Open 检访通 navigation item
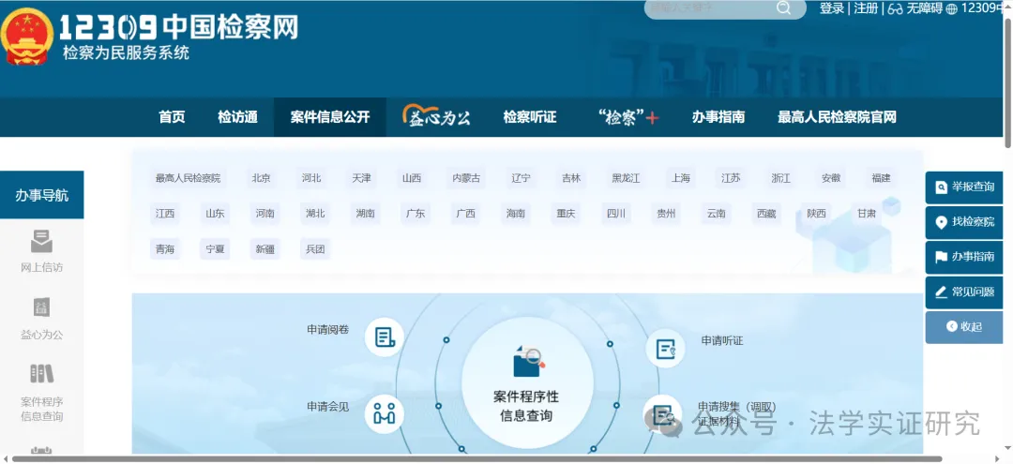Image resolution: width=1013 pixels, height=464 pixels. [237, 117]
